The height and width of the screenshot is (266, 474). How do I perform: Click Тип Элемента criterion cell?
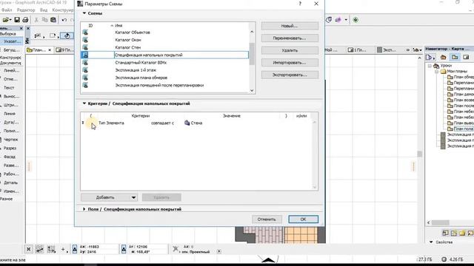111,123
